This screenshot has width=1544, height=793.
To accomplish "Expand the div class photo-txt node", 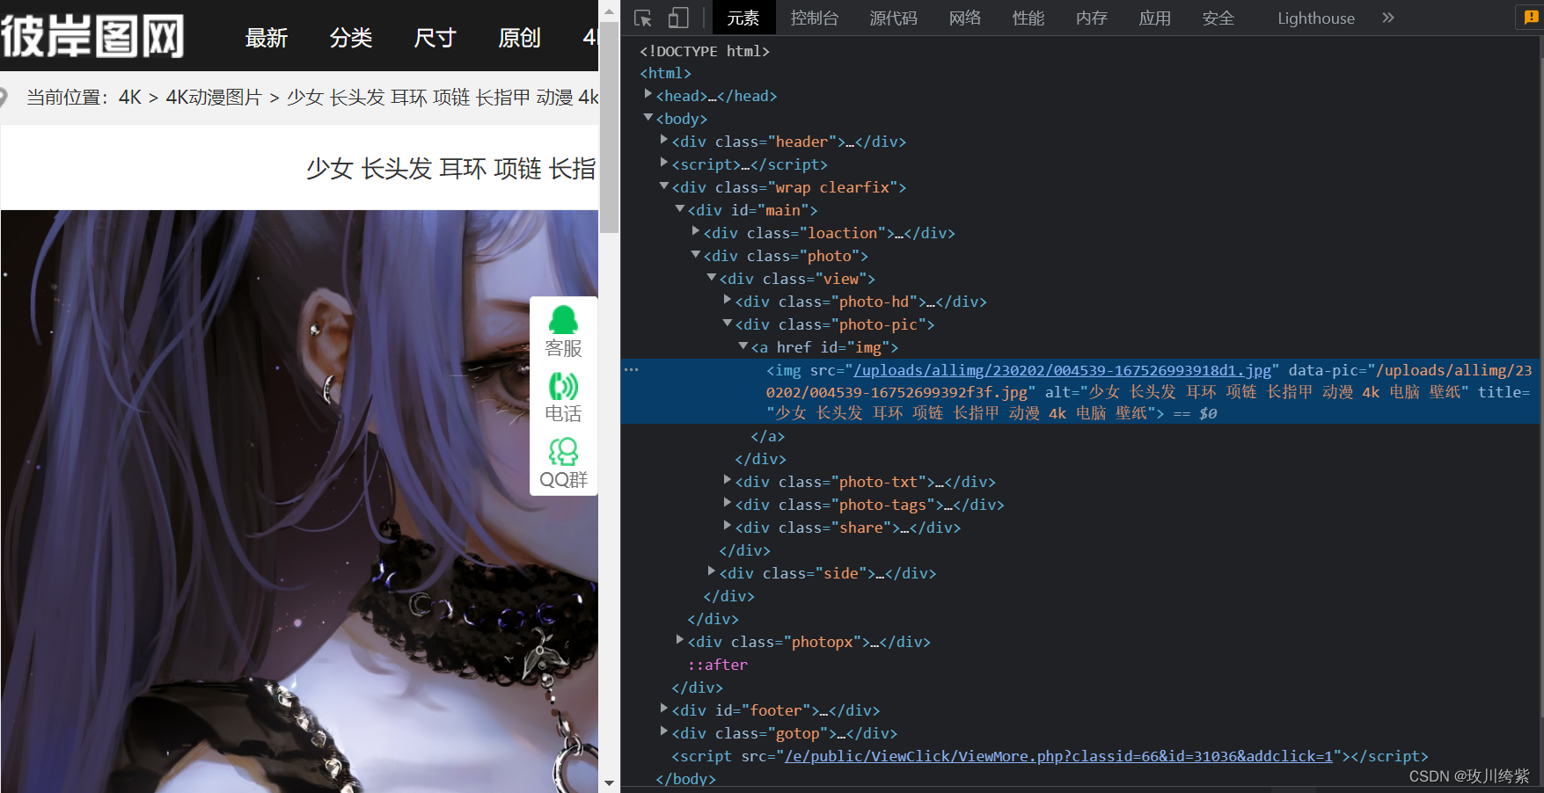I will pos(728,480).
